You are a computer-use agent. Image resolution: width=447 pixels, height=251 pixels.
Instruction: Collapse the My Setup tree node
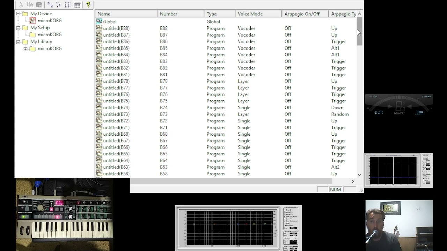pyautogui.click(x=18, y=28)
